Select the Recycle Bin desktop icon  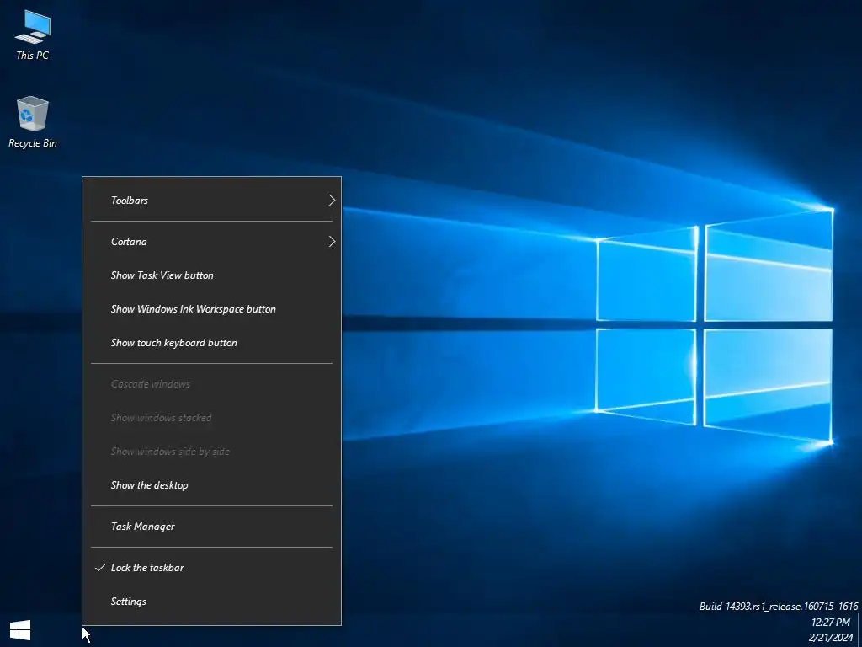(33, 122)
